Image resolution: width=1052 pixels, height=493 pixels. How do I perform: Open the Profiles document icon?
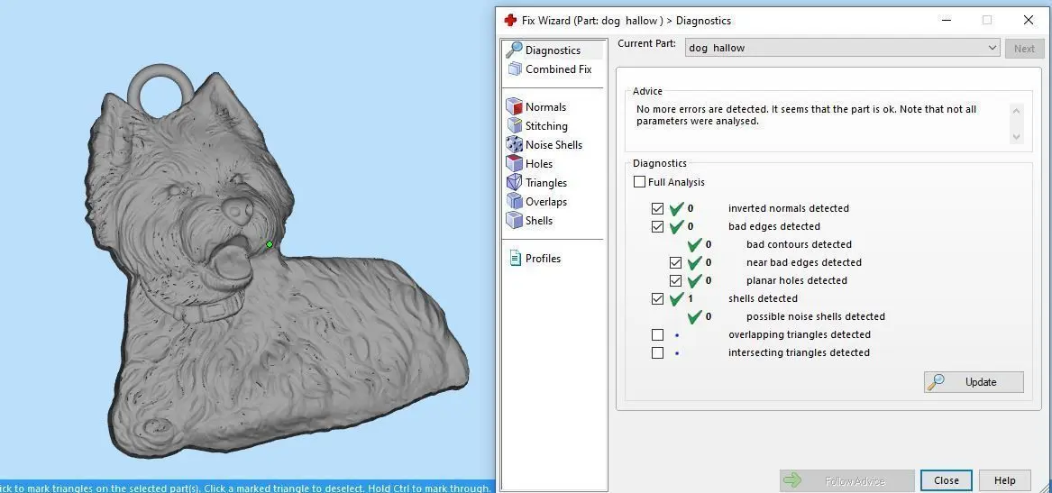pos(515,259)
